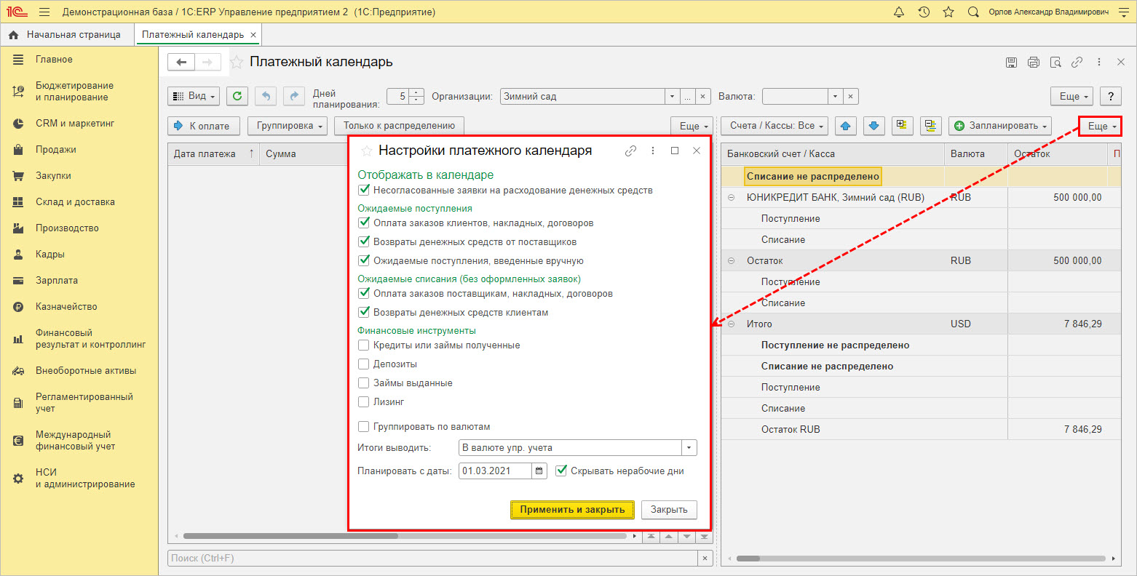This screenshot has height=576, width=1137.
Task: Enable Группировать по валютам
Action: click(364, 426)
